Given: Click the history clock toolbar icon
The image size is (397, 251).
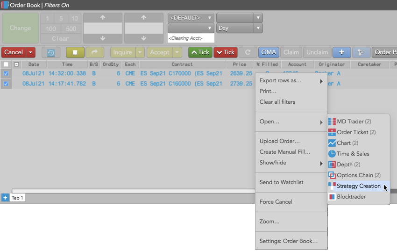Looking at the screenshot, I should coord(51,52).
